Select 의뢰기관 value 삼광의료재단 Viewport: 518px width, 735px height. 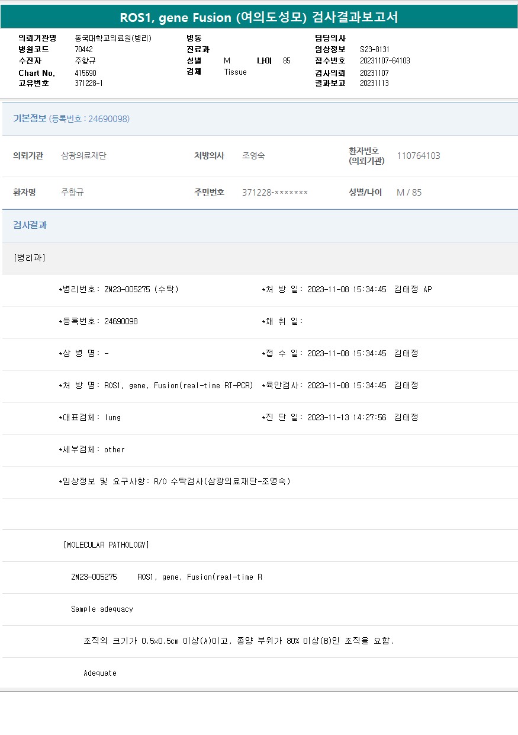click(83, 156)
